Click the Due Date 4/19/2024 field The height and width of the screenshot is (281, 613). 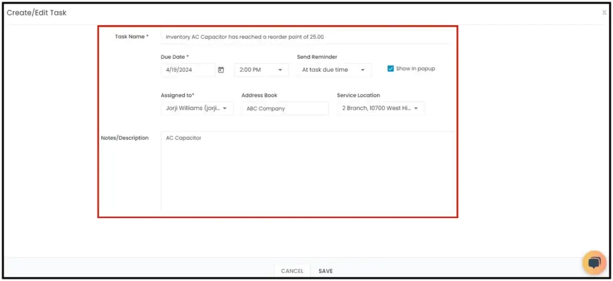click(x=187, y=70)
